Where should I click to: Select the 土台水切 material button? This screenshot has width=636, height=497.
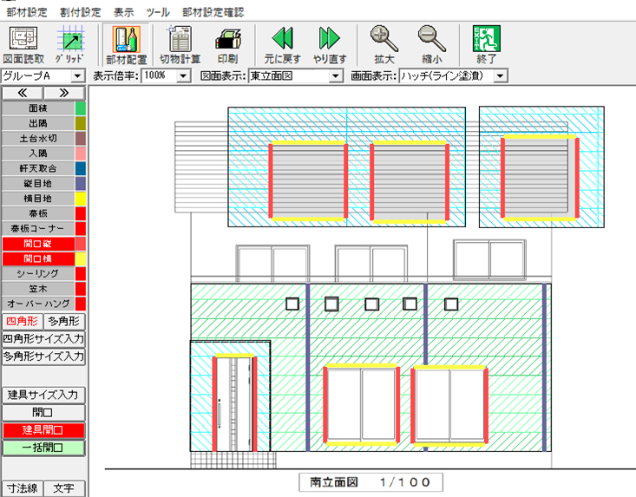click(38, 138)
